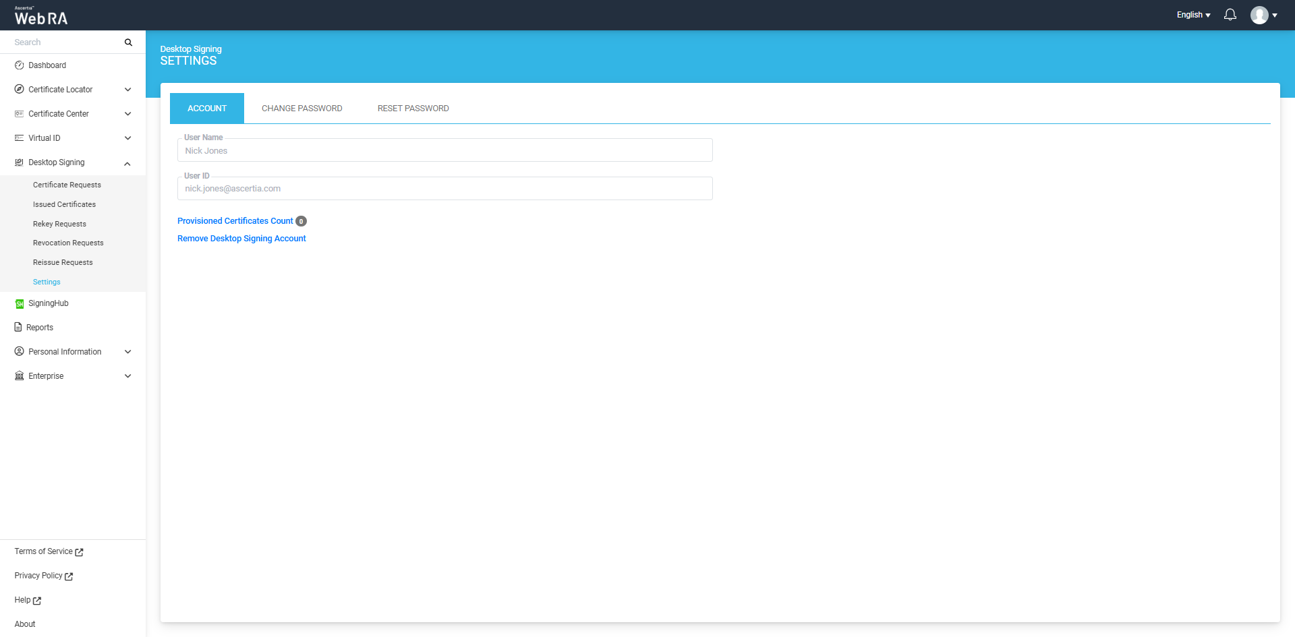Click the SigningHub green icon
Image resolution: width=1295 pixels, height=637 pixels.
tap(20, 304)
